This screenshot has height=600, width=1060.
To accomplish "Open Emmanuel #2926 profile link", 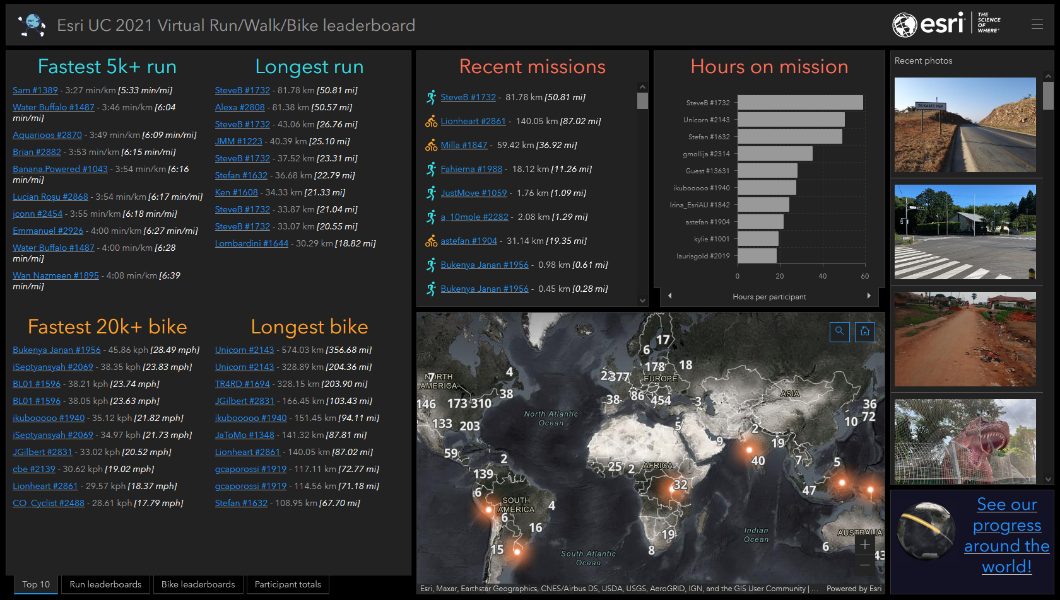I will [x=48, y=231].
